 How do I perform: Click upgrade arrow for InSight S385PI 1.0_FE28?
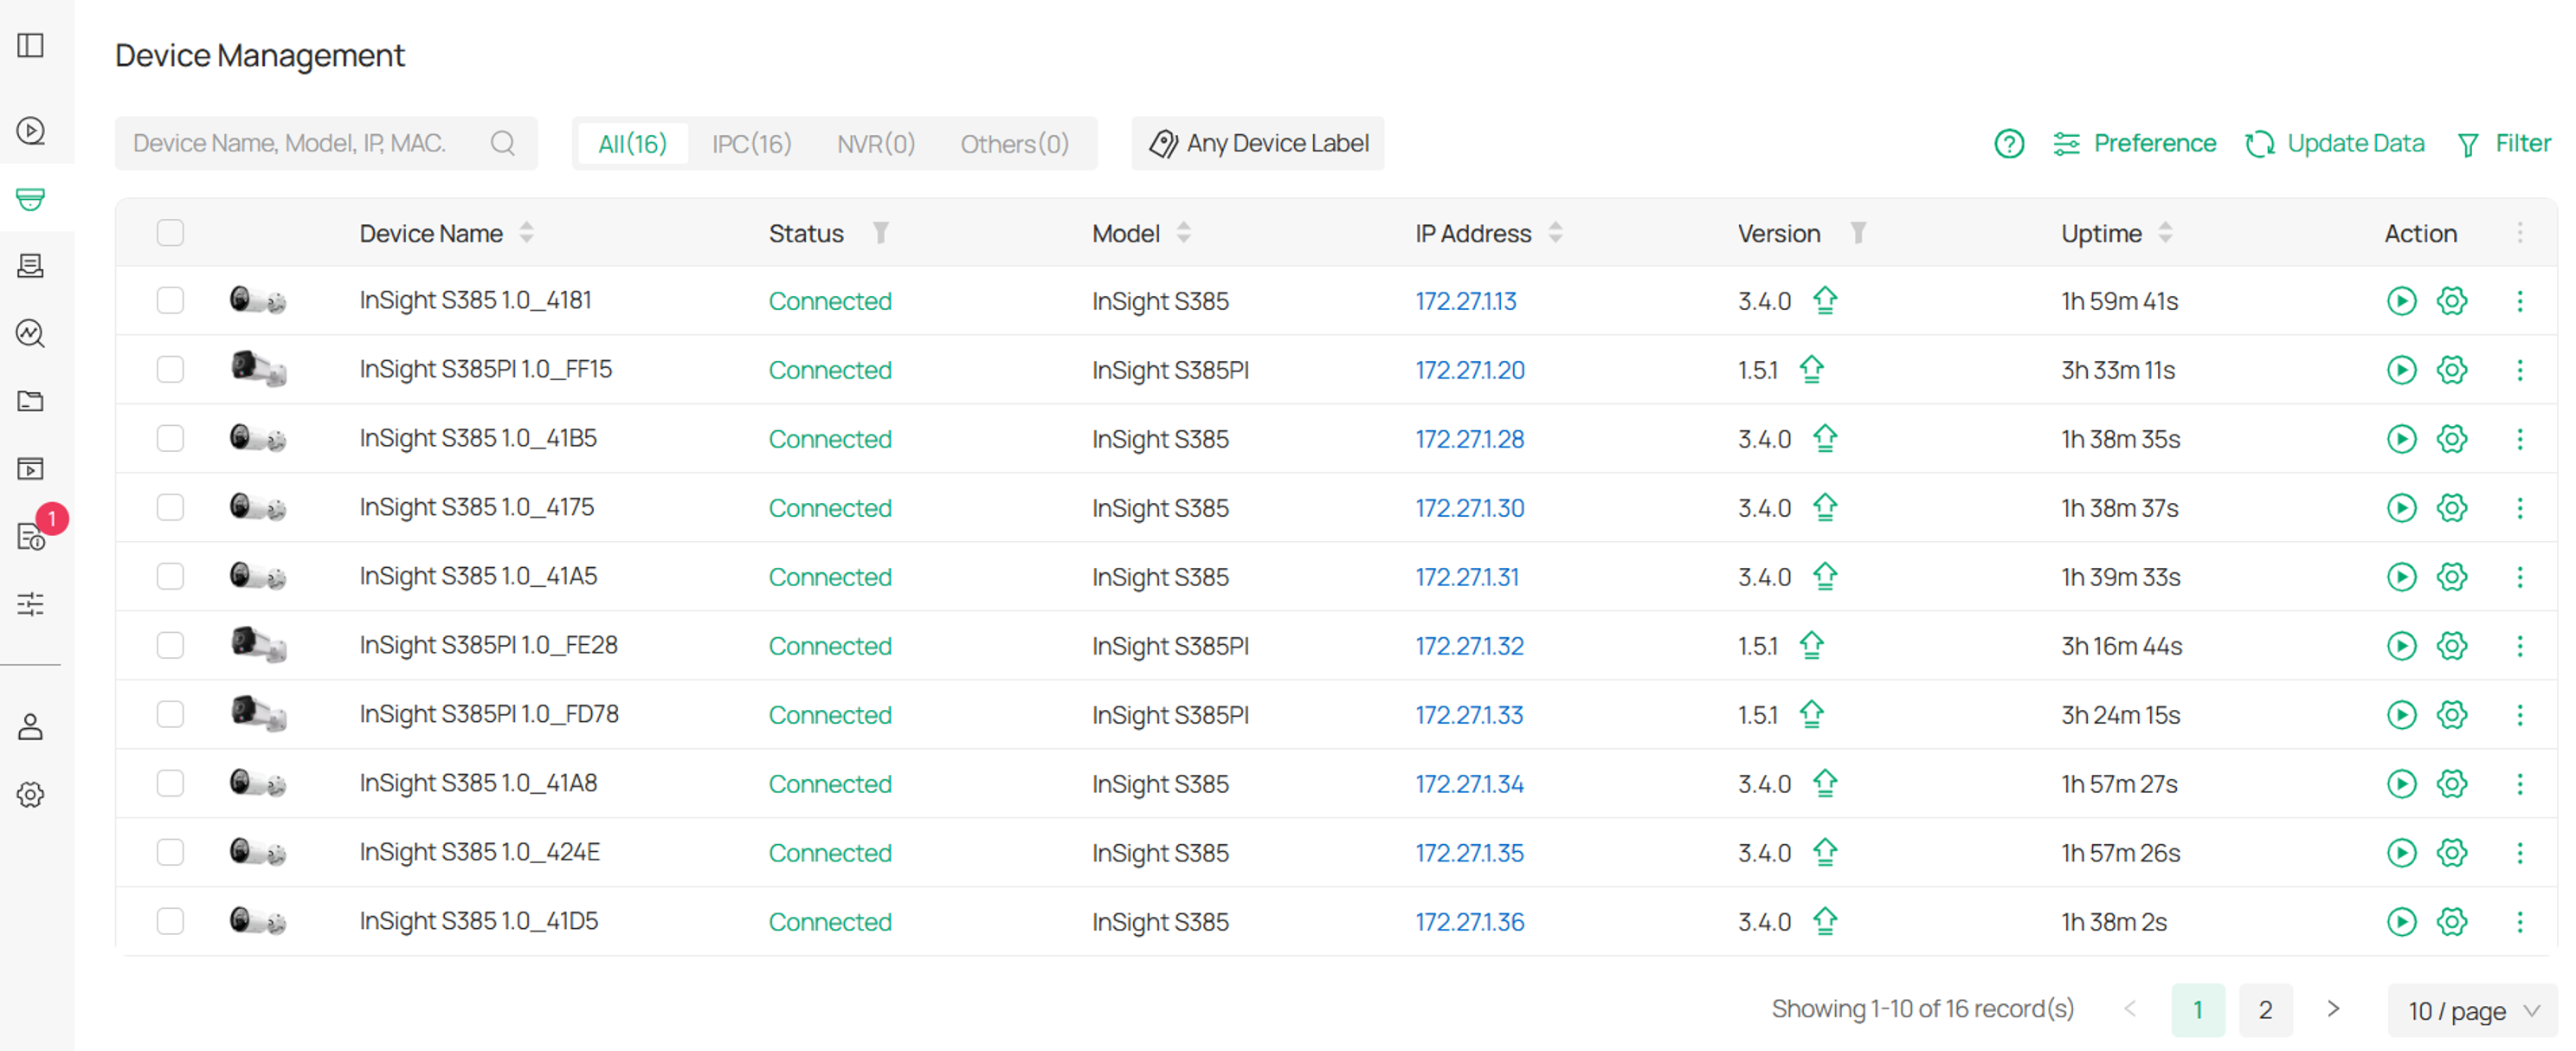point(1812,645)
